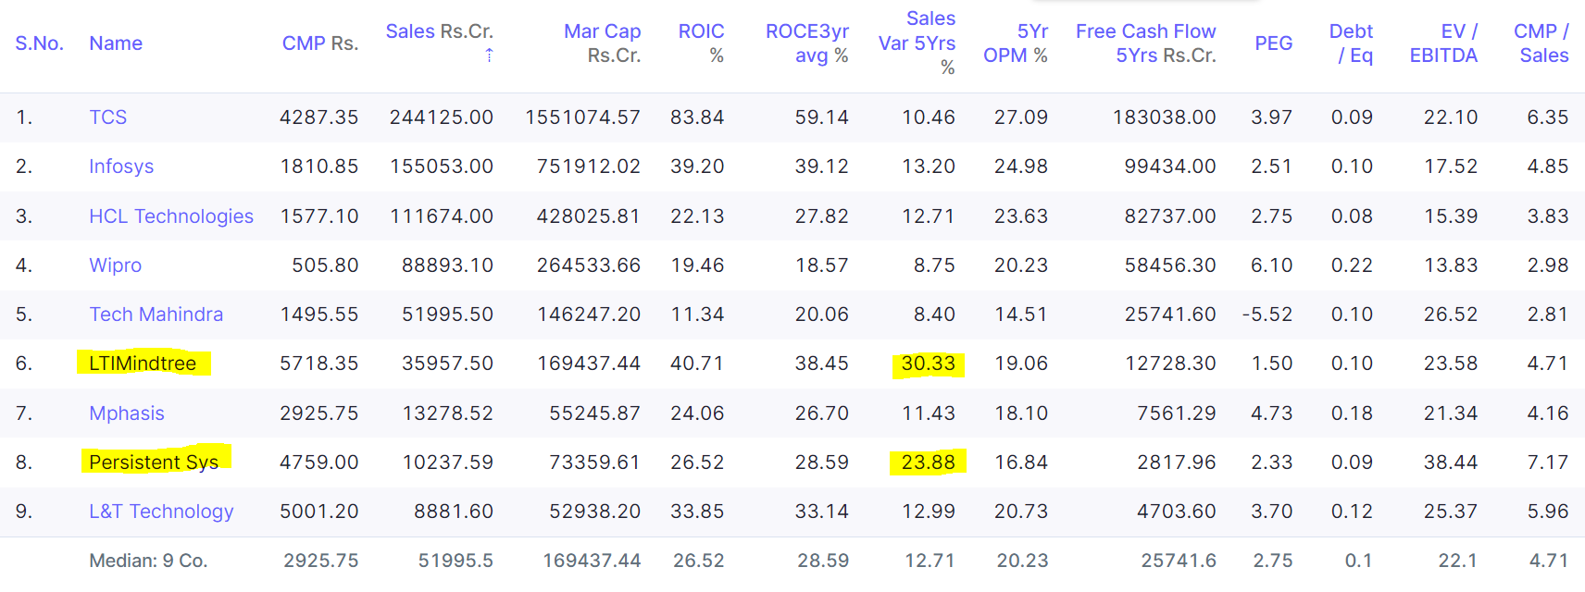Select Wipro Debt/Eq value 0.22
This screenshot has width=1585, height=592.
click(x=1352, y=265)
